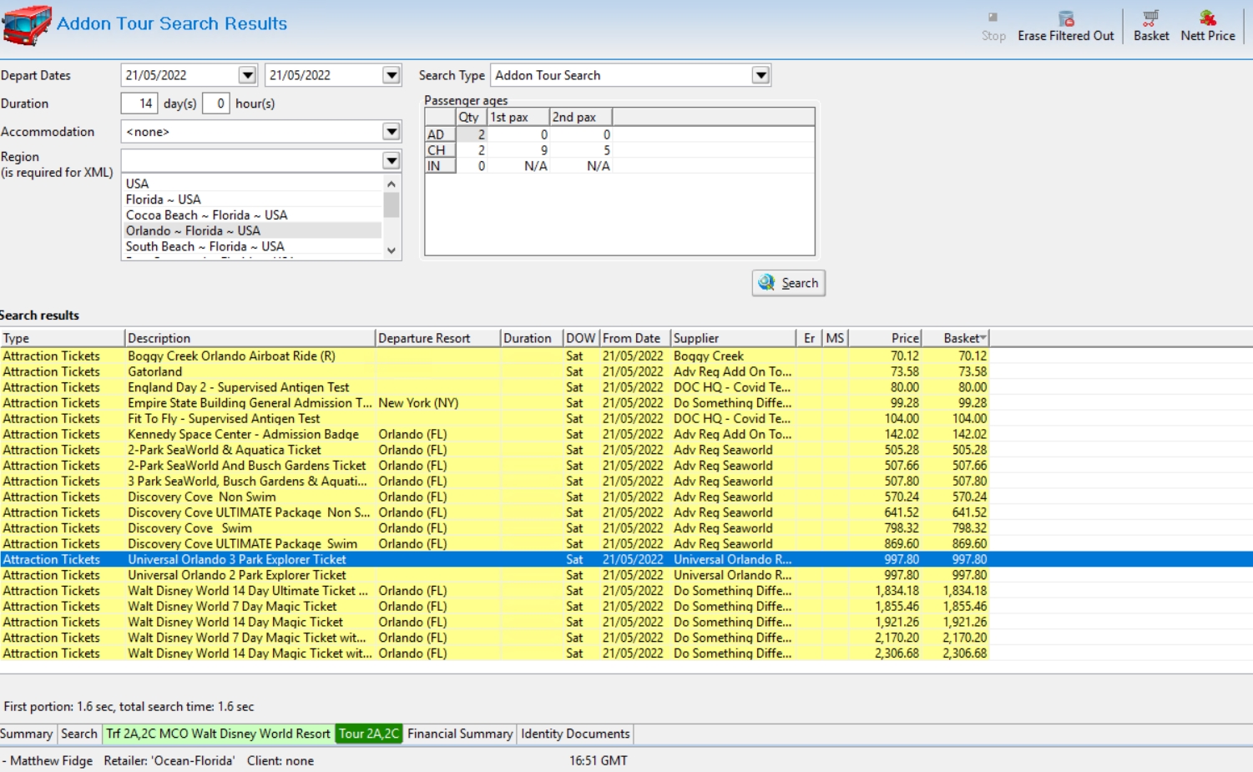The height and width of the screenshot is (772, 1253).
Task: Open the Region dropdown arrow
Action: [391, 160]
